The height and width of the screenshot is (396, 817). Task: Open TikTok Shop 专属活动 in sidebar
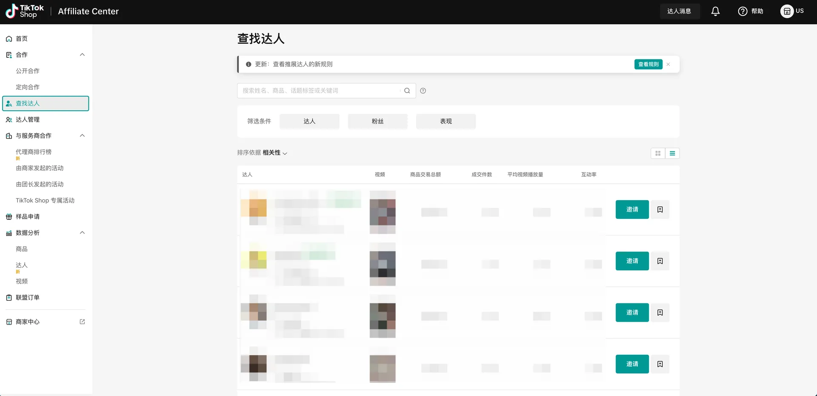46,201
